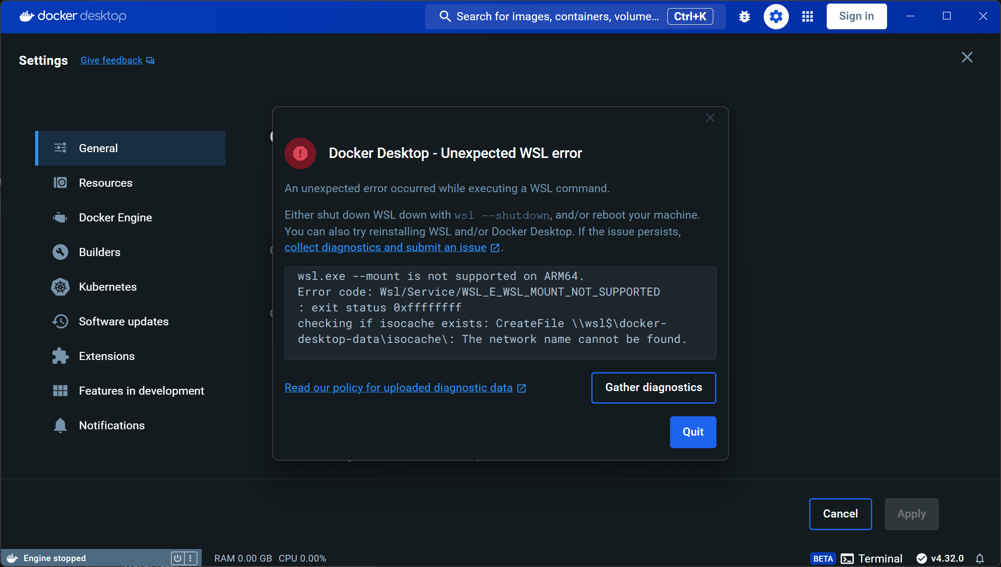Open policy for uploaded diagnostic data link

pyautogui.click(x=399, y=388)
